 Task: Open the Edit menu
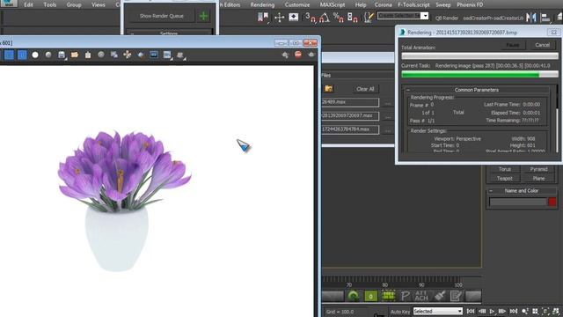28,4
